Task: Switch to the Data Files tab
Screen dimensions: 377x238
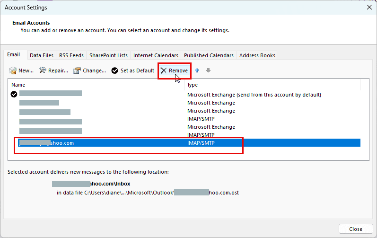Action: click(42, 55)
